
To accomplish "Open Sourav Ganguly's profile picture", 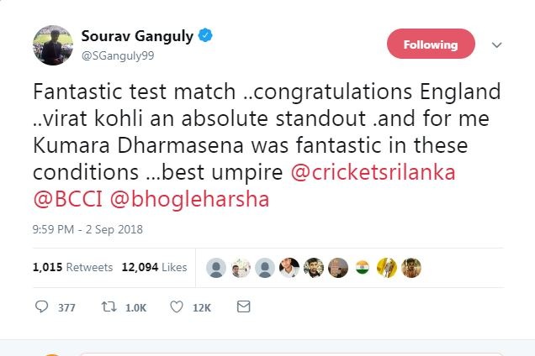I will [x=51, y=45].
